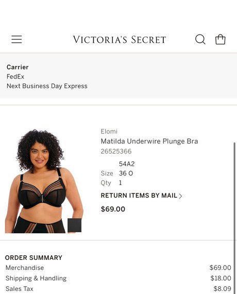Click the Shipping & Handling row
This screenshot has height=294, width=237.
(x=118, y=278)
